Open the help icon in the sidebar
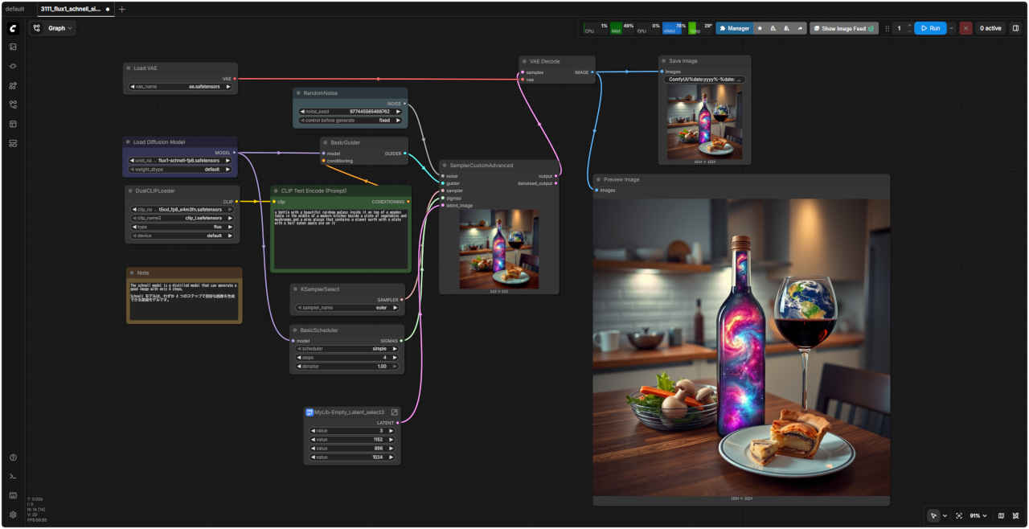Screen dimensions: 1029x529 pos(13,457)
